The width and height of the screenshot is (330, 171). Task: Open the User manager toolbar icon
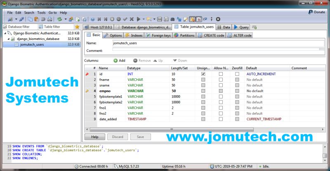(x=71, y=19)
